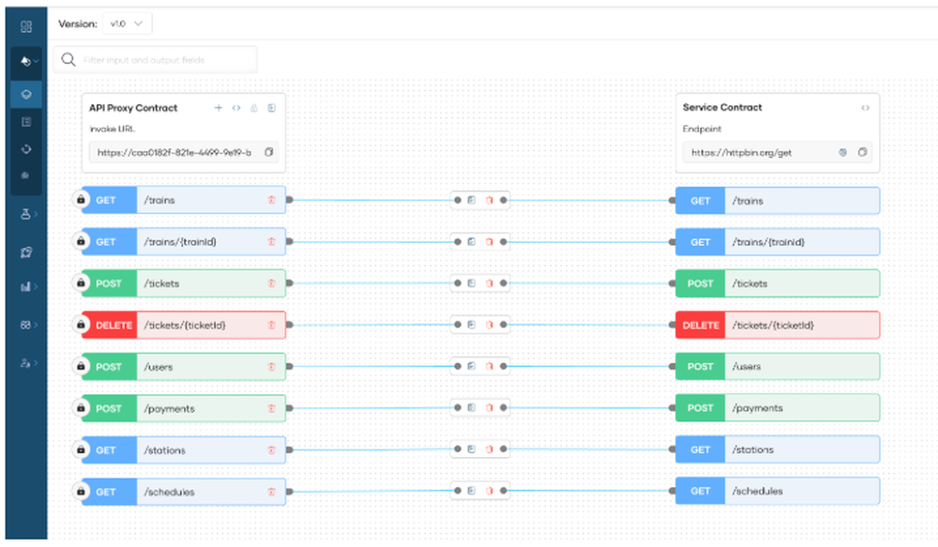Click the filter input and output fields box

click(x=155, y=59)
